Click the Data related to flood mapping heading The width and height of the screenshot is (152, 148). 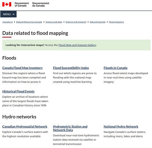pos(35,33)
